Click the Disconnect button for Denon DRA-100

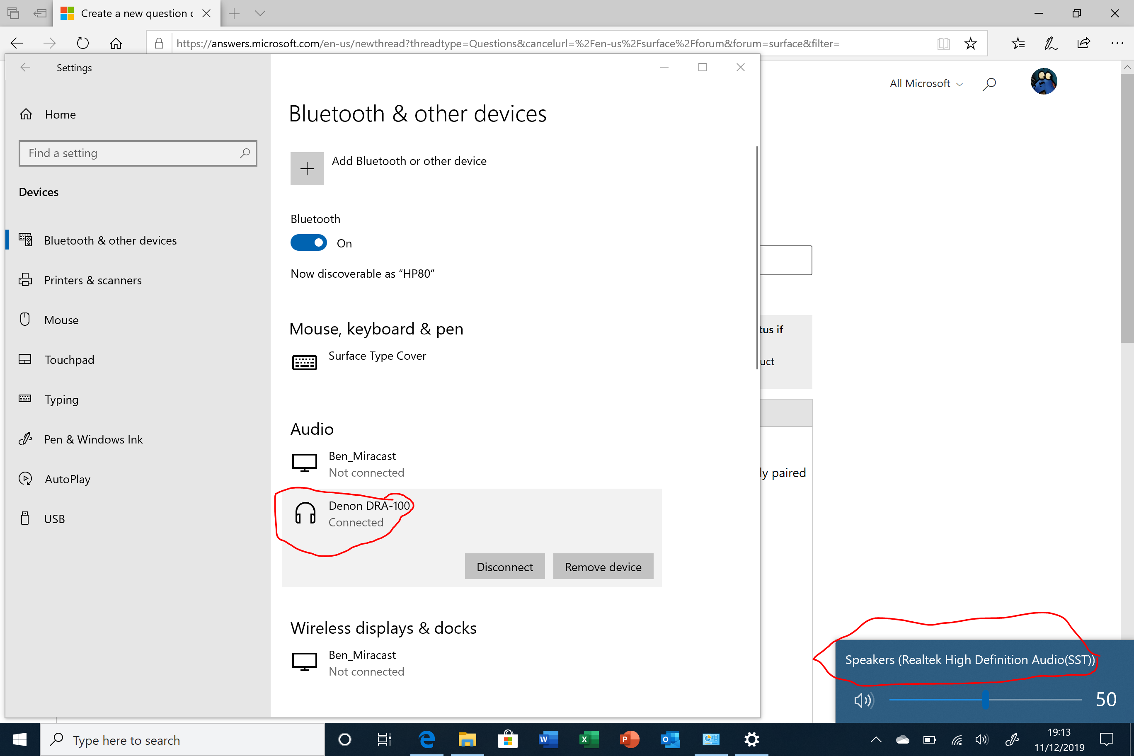click(x=504, y=567)
